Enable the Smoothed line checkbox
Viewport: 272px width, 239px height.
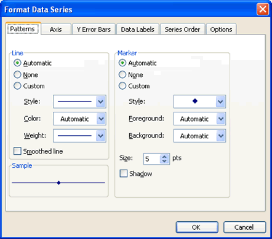17,151
